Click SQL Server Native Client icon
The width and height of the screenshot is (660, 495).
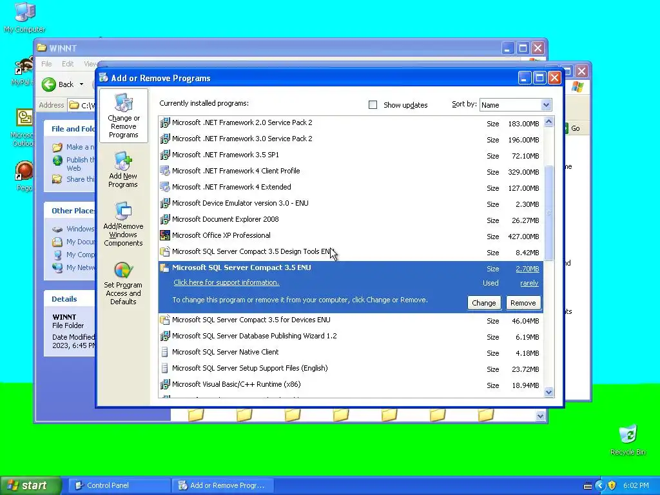click(x=165, y=353)
